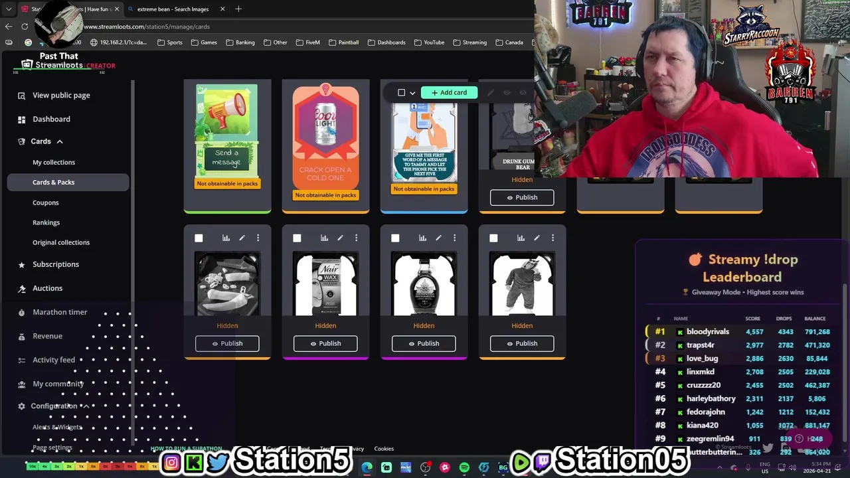Open My collections page
Screen dimensions: 850x478
click(x=54, y=162)
